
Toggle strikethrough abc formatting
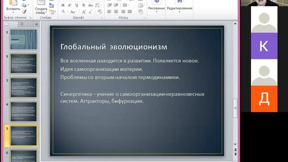90,5
